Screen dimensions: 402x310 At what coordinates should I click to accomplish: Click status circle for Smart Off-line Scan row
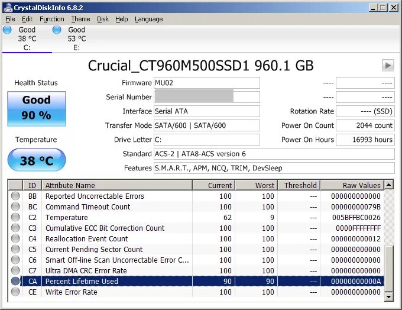15,260
